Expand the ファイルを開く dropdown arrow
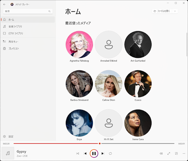188x161 pixels. click(175, 11)
